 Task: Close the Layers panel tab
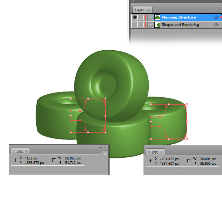(x=149, y=10)
